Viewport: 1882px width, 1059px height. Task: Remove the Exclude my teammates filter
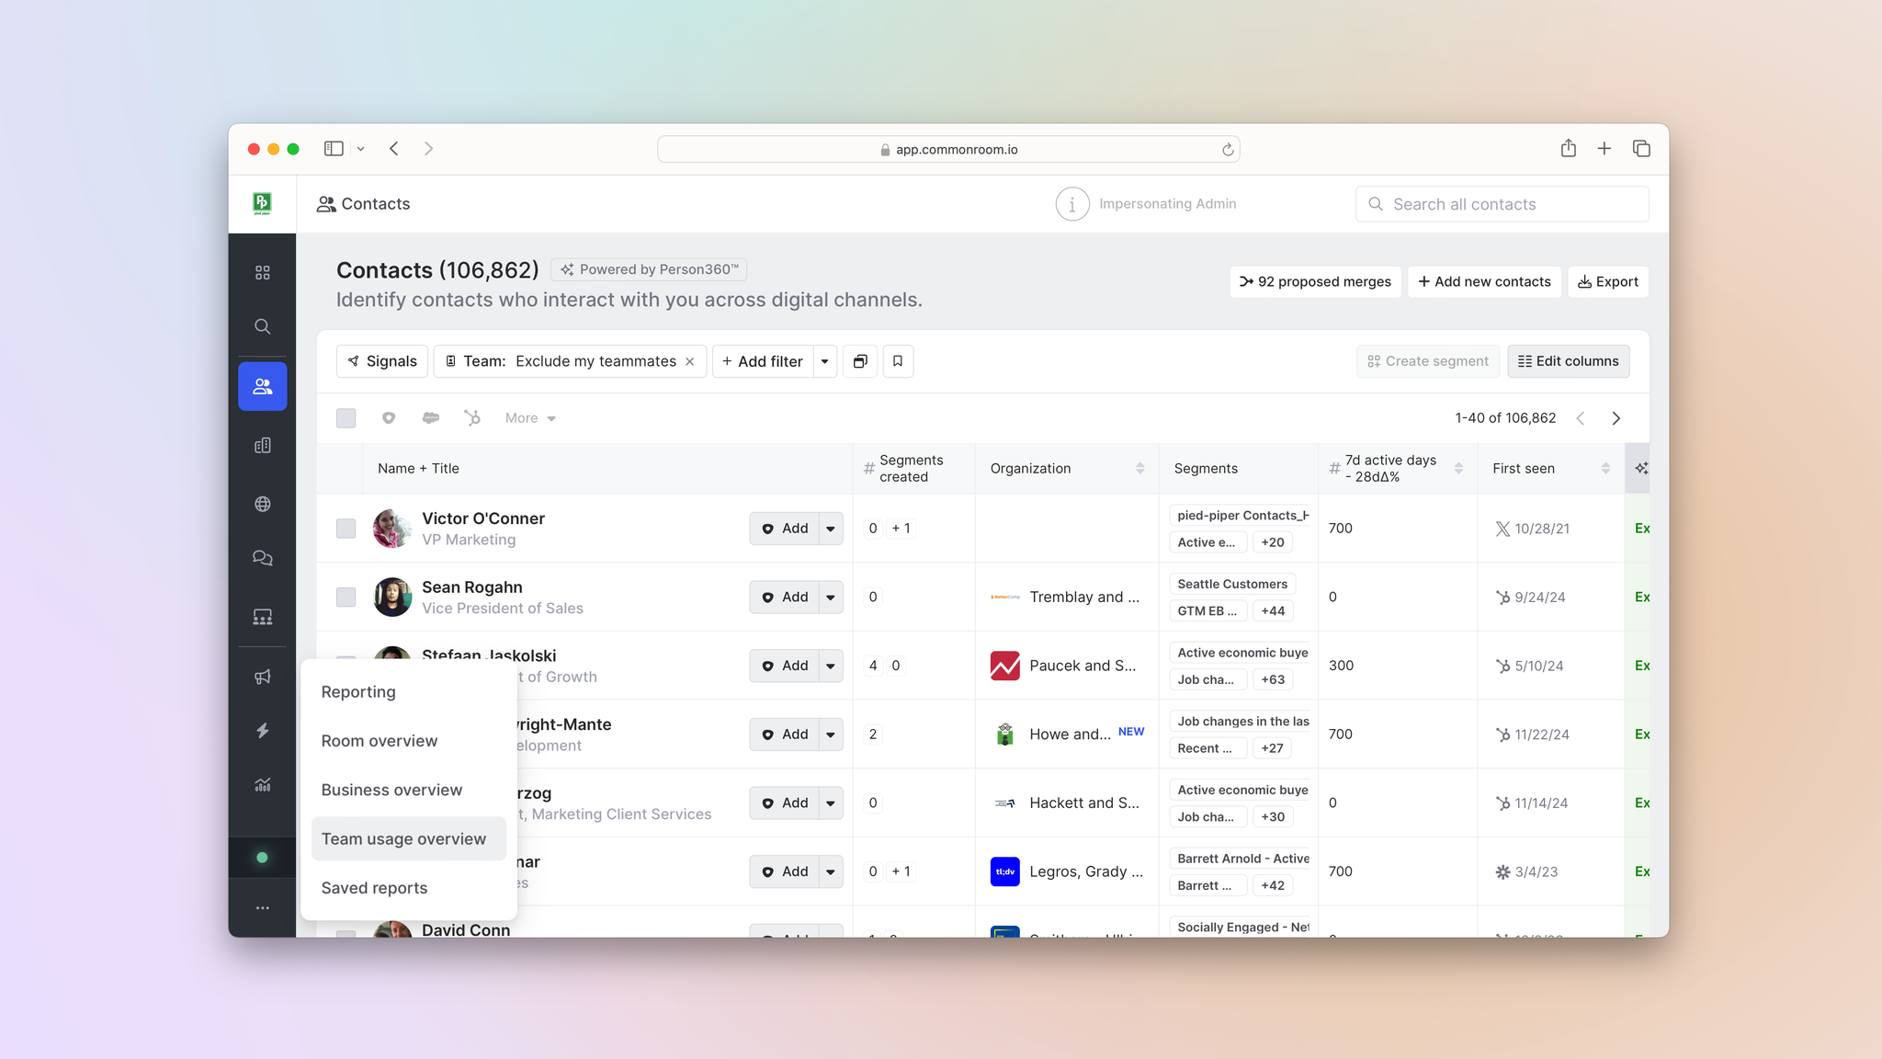coord(690,361)
